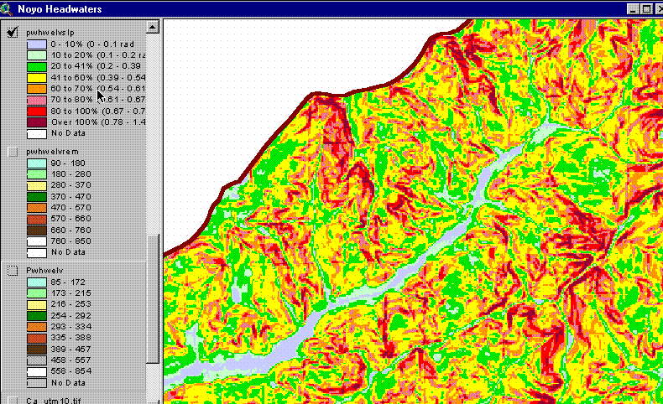The height and width of the screenshot is (404, 663).
Task: Enable the pwhwelvrem theme checkbox
Action: pos(13,152)
